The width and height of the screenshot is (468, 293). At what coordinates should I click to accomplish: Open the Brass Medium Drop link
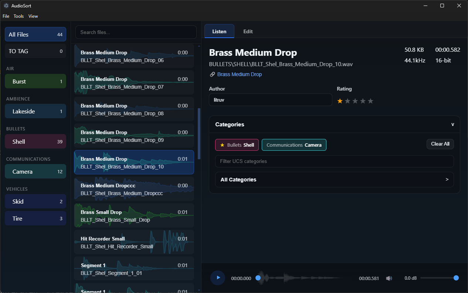coord(239,74)
